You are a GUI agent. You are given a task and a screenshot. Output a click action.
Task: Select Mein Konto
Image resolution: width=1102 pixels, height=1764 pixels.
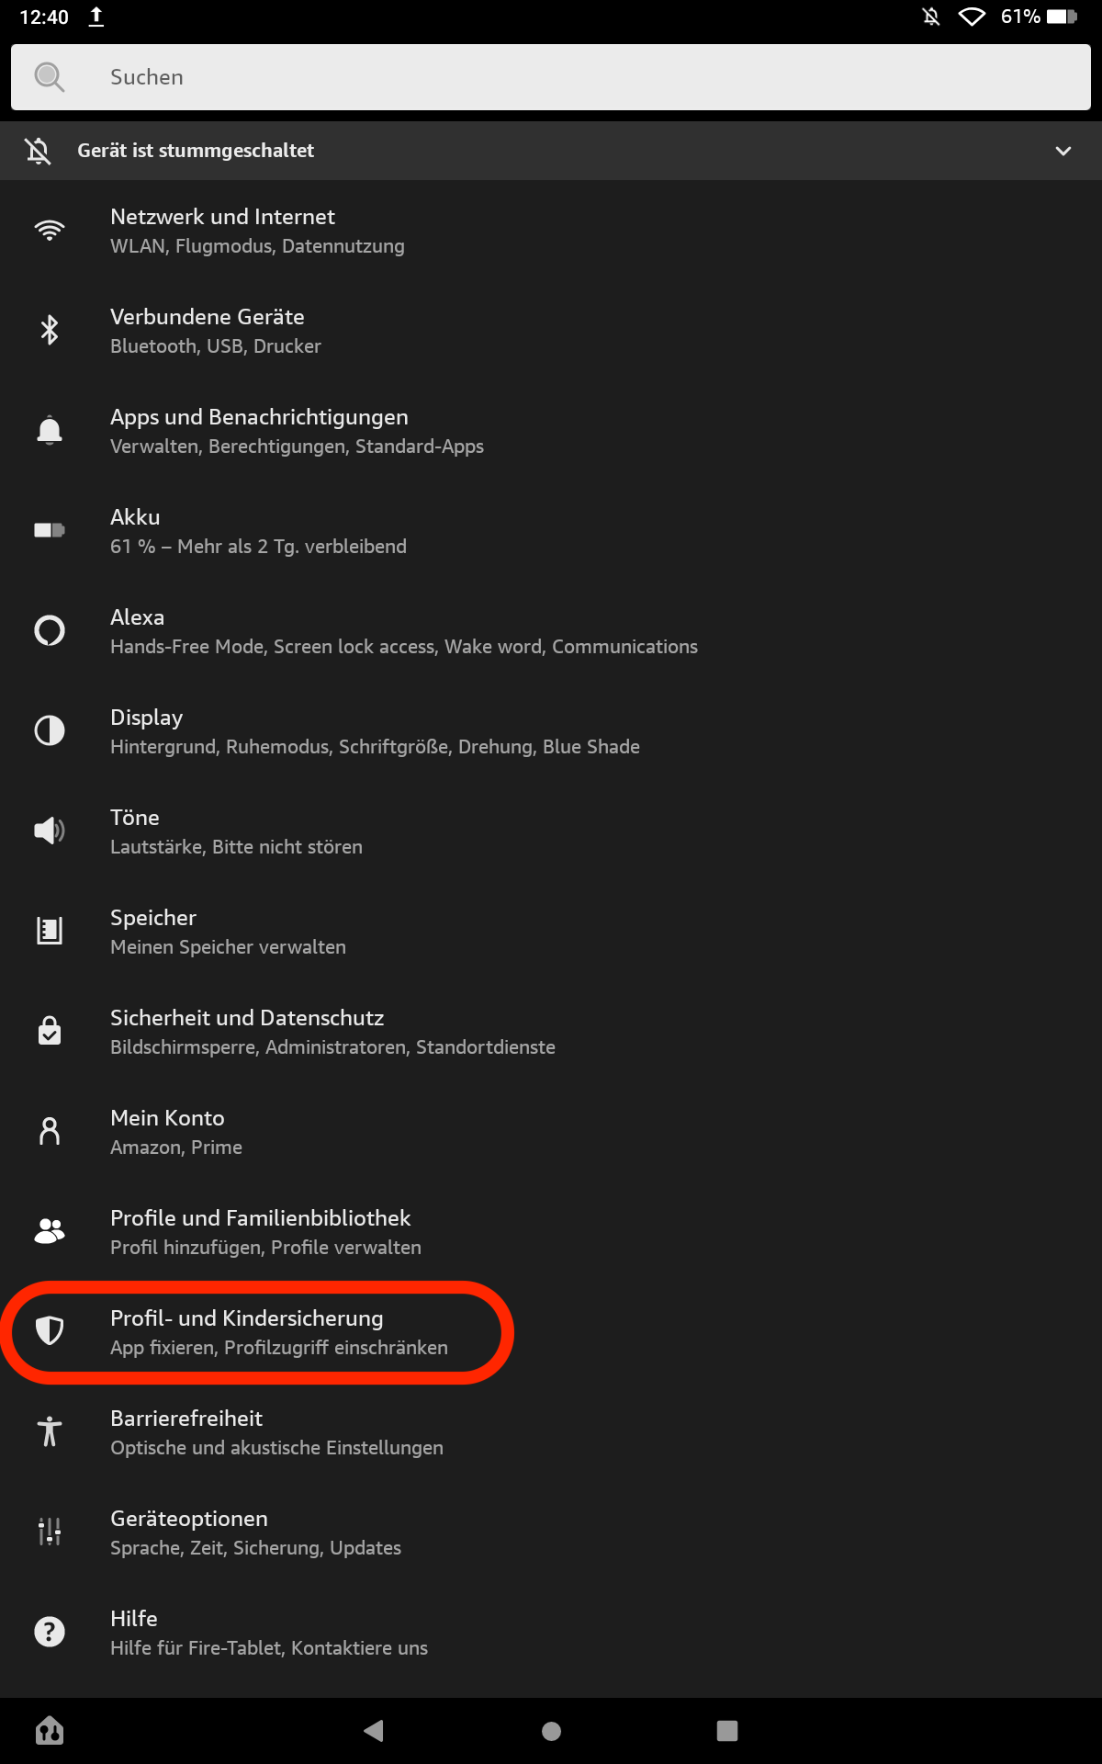[176, 1132]
